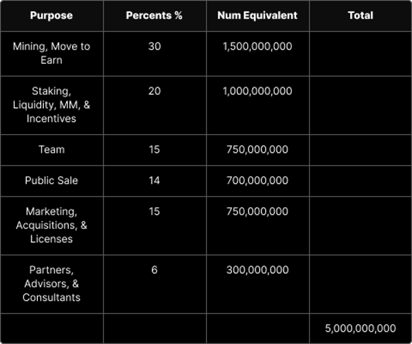Select the Total column header
Viewport: 412px width, 344px height.
(x=360, y=15)
